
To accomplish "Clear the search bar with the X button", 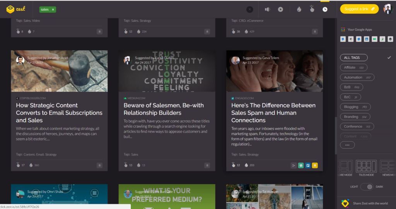I will [x=249, y=9].
